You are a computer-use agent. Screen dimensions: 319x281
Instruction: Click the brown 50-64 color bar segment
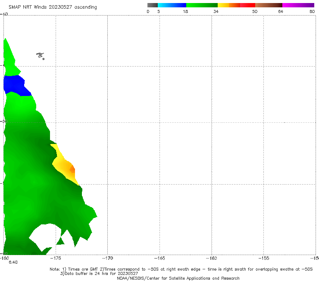[269, 5]
